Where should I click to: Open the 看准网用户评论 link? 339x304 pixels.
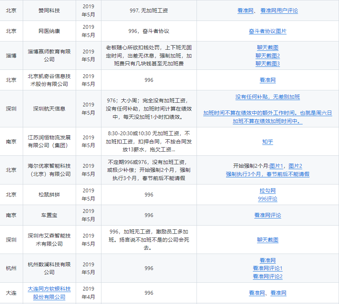[x=279, y=10]
